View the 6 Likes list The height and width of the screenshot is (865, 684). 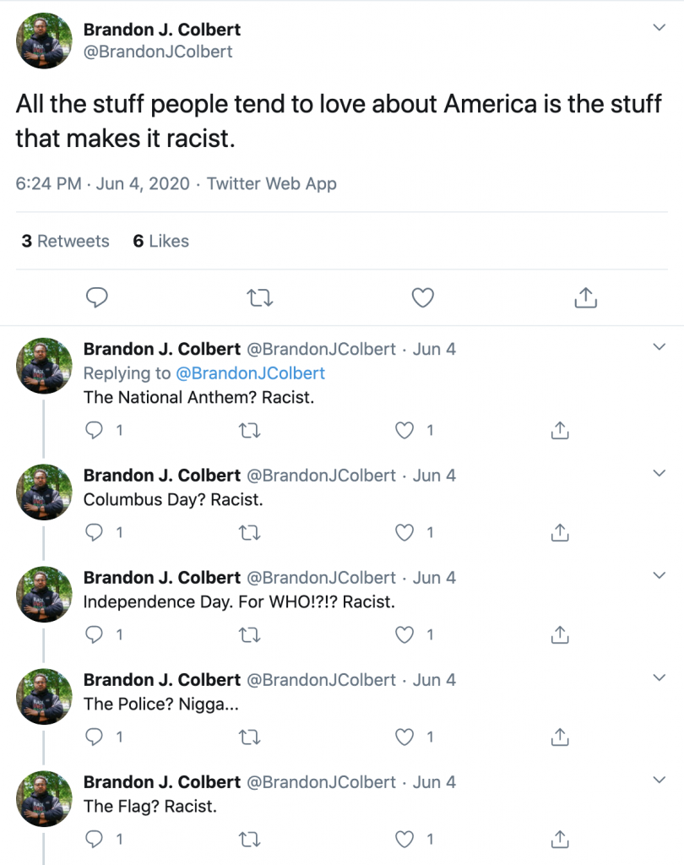tap(160, 241)
